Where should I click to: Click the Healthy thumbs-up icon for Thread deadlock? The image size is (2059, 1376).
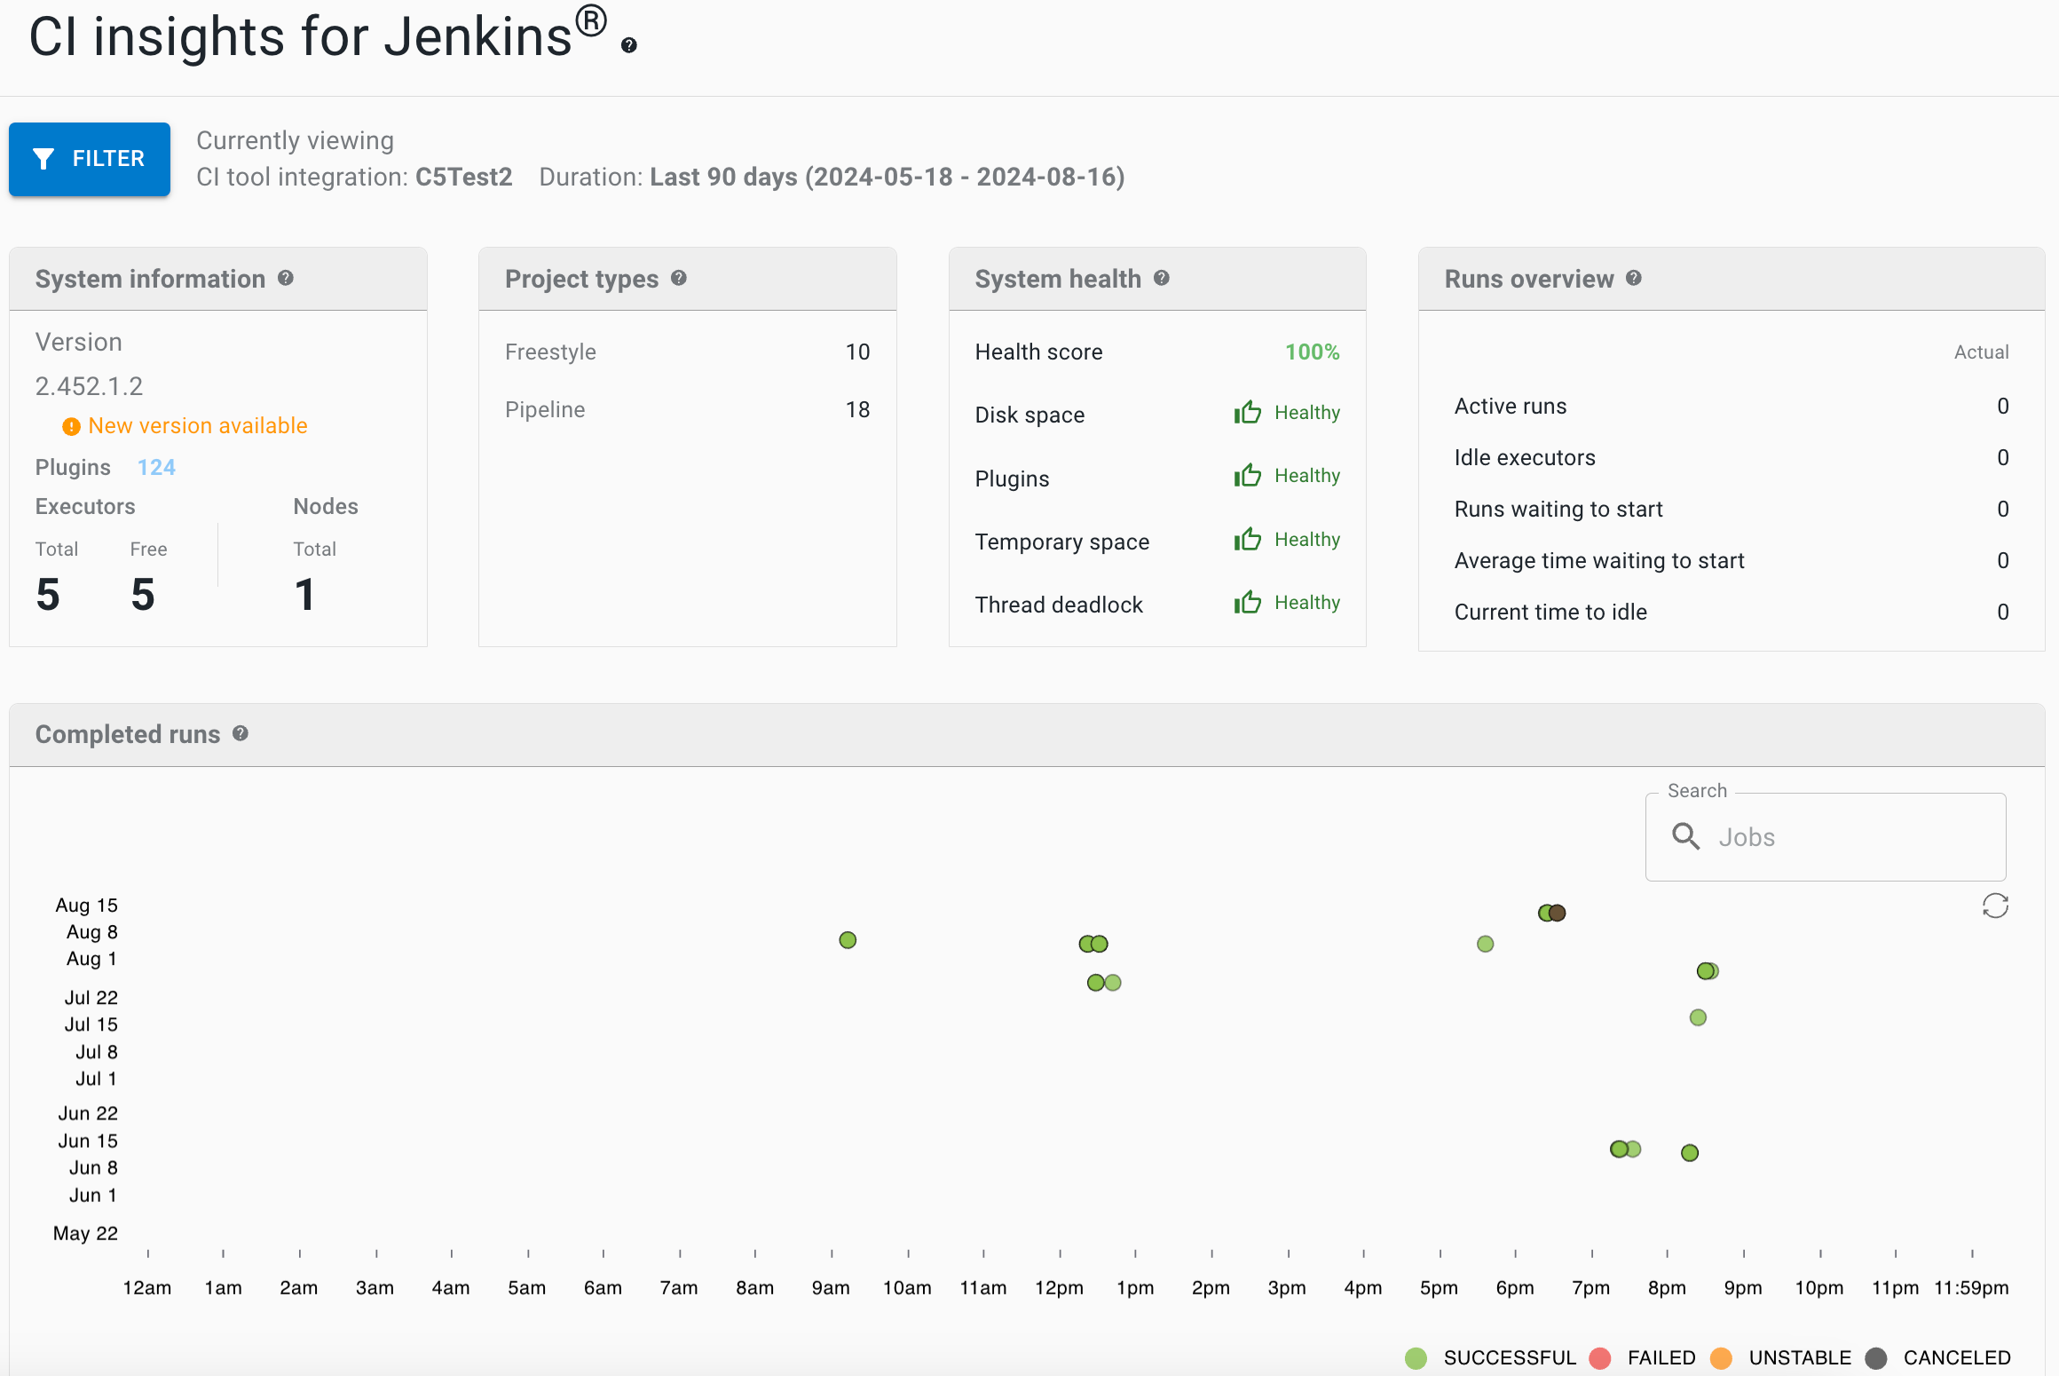[1248, 602]
